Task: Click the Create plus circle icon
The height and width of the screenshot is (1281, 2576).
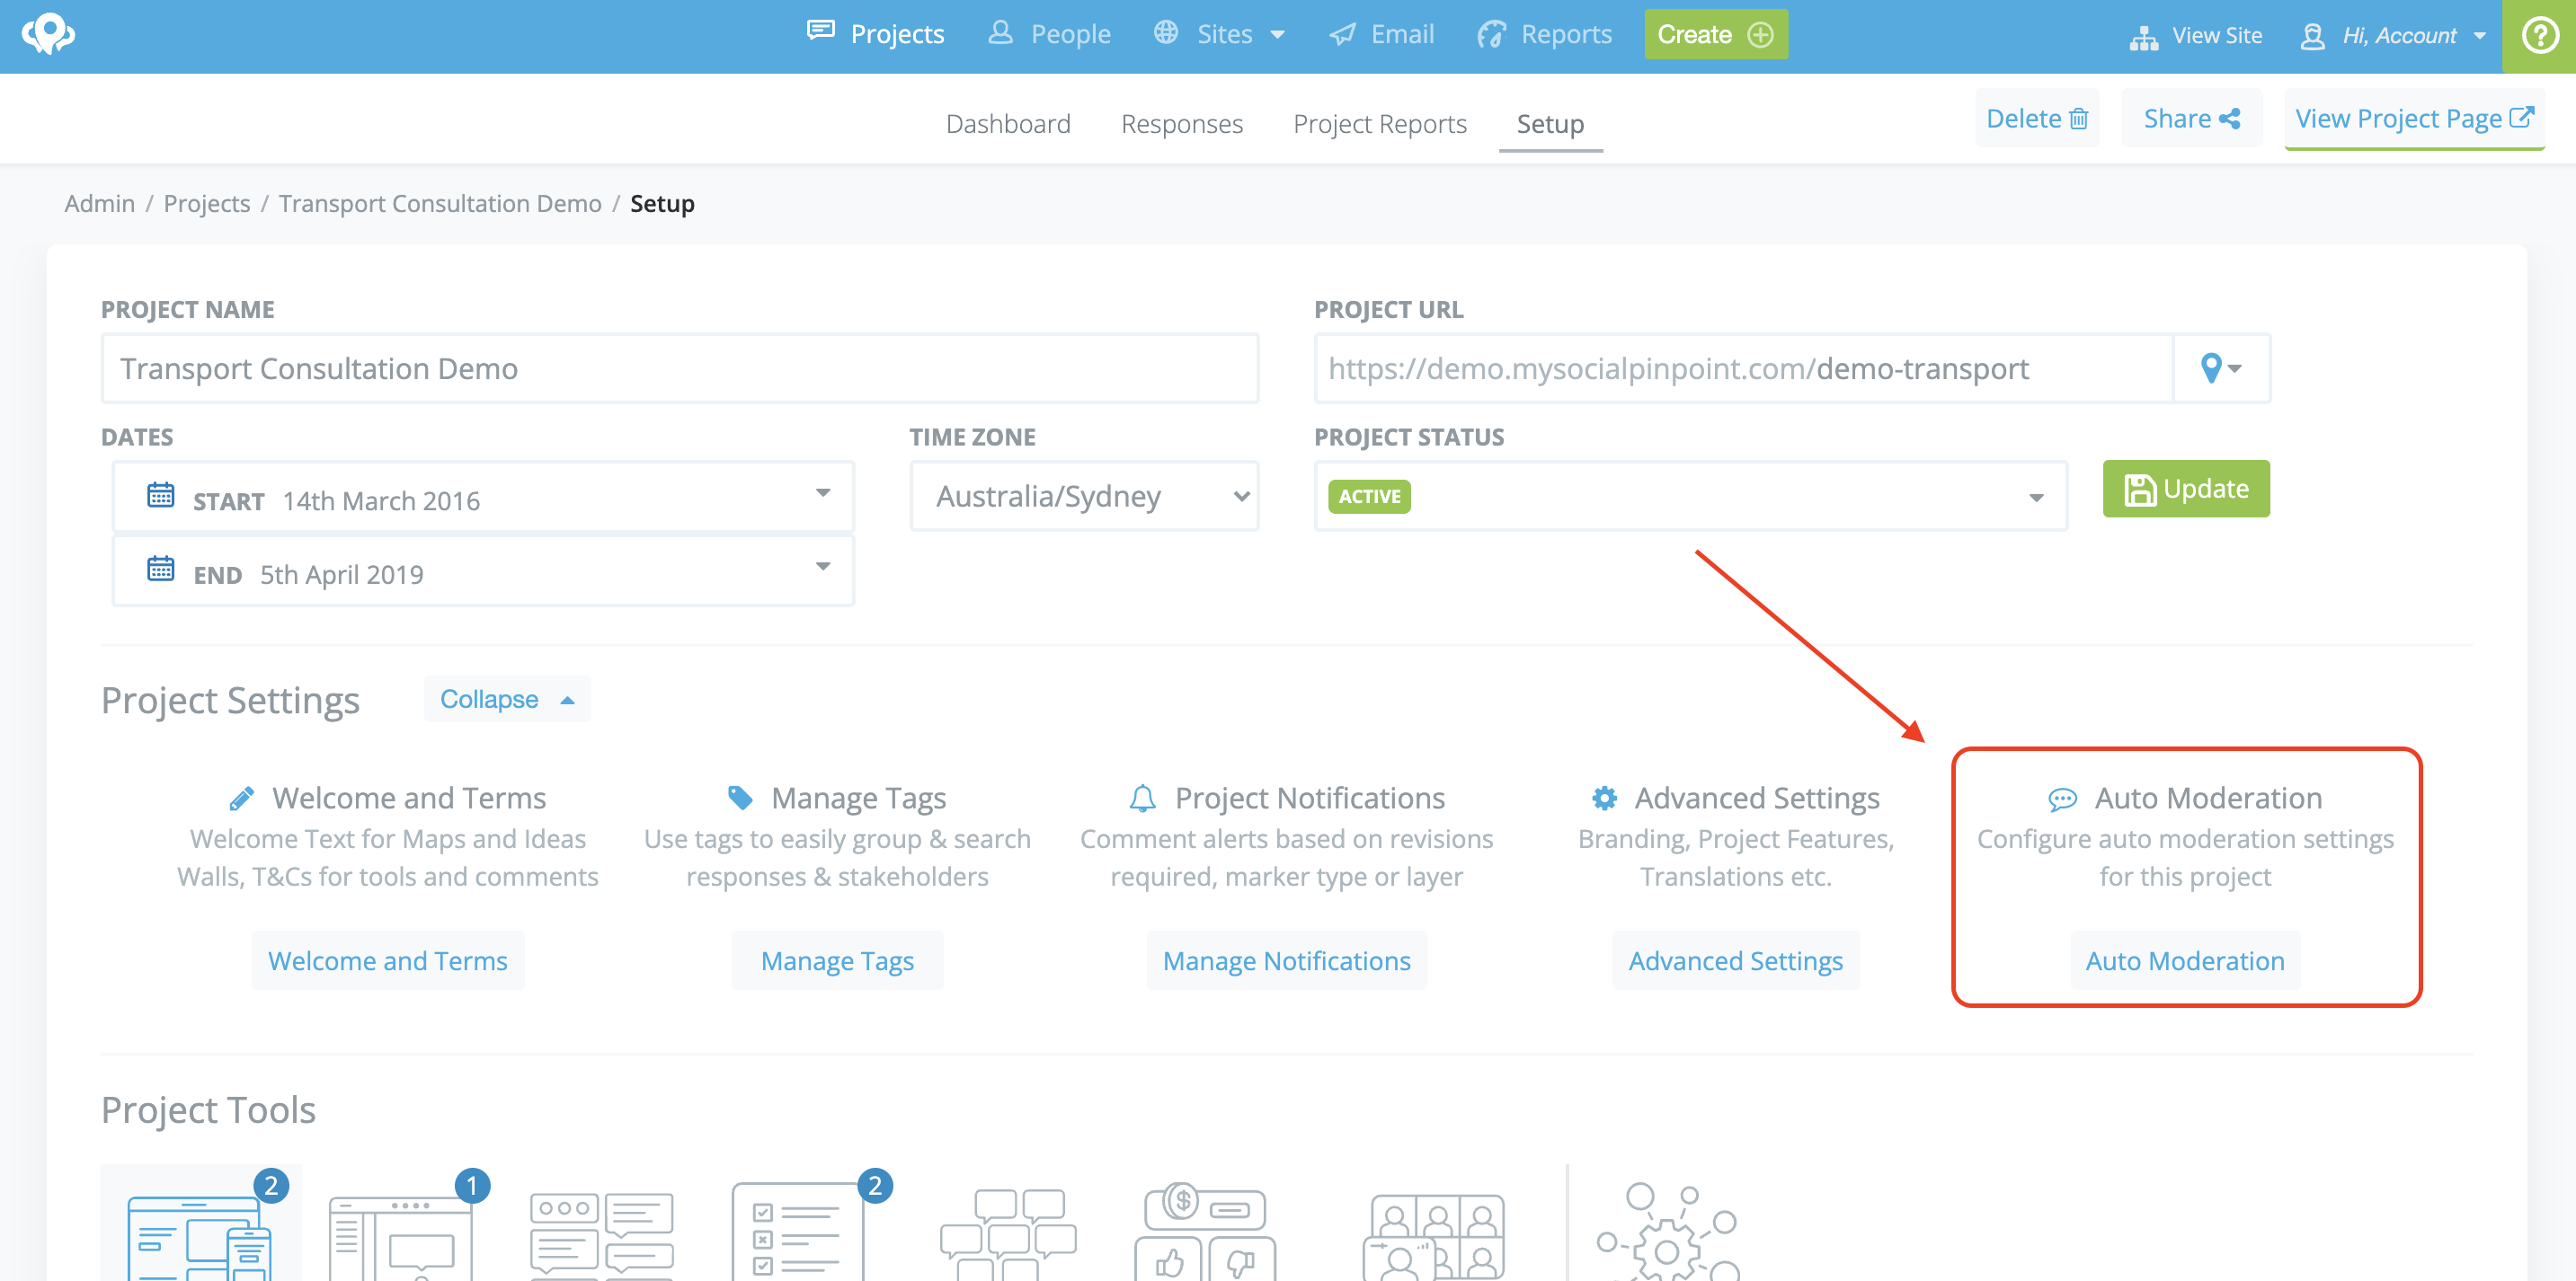Action: (x=1760, y=35)
